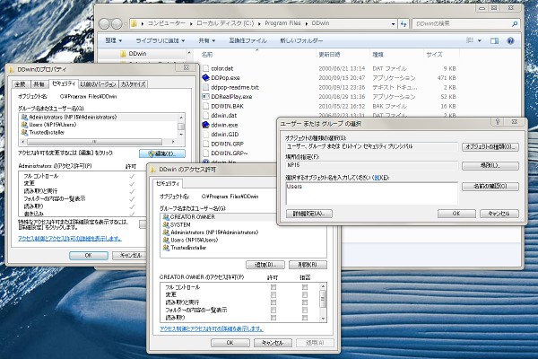Select CREATOR OWNER user icon in permissions list
The height and width of the screenshot is (359, 538).
166,217
